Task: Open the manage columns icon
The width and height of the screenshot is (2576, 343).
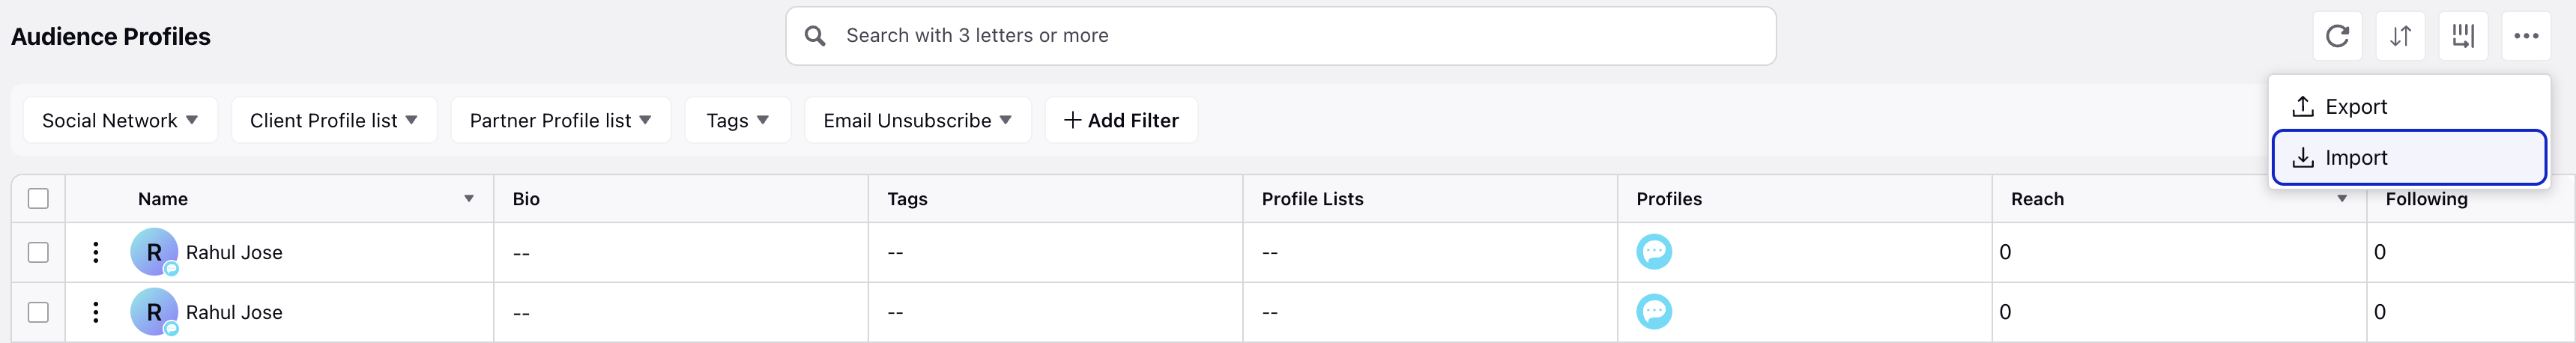Action: point(2463,37)
